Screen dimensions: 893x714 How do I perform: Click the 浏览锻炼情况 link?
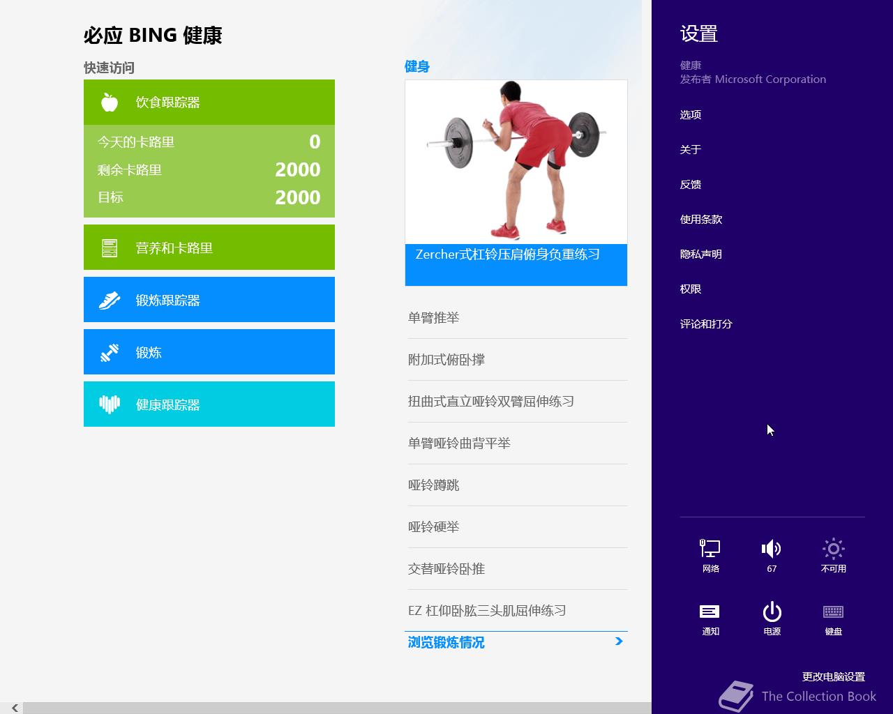coord(446,642)
